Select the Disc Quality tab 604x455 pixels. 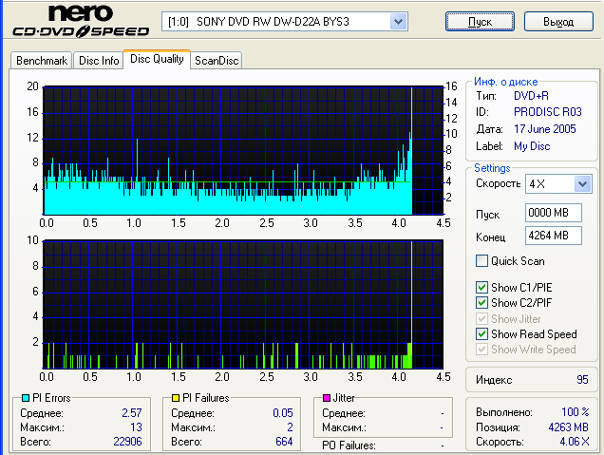coord(157,60)
